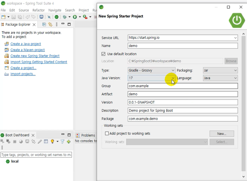The width and height of the screenshot is (247, 181).
Task: Close the Package Explorer tab
Action: click(x=34, y=25)
